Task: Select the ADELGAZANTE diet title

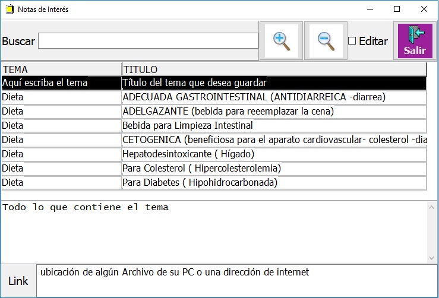Action: (x=274, y=112)
